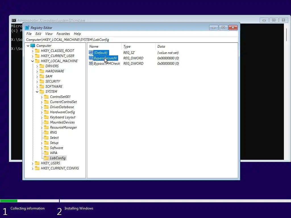The height and width of the screenshot is (218, 291).
Task: Select the Software key under SYSTEM
Action: [x=57, y=148]
